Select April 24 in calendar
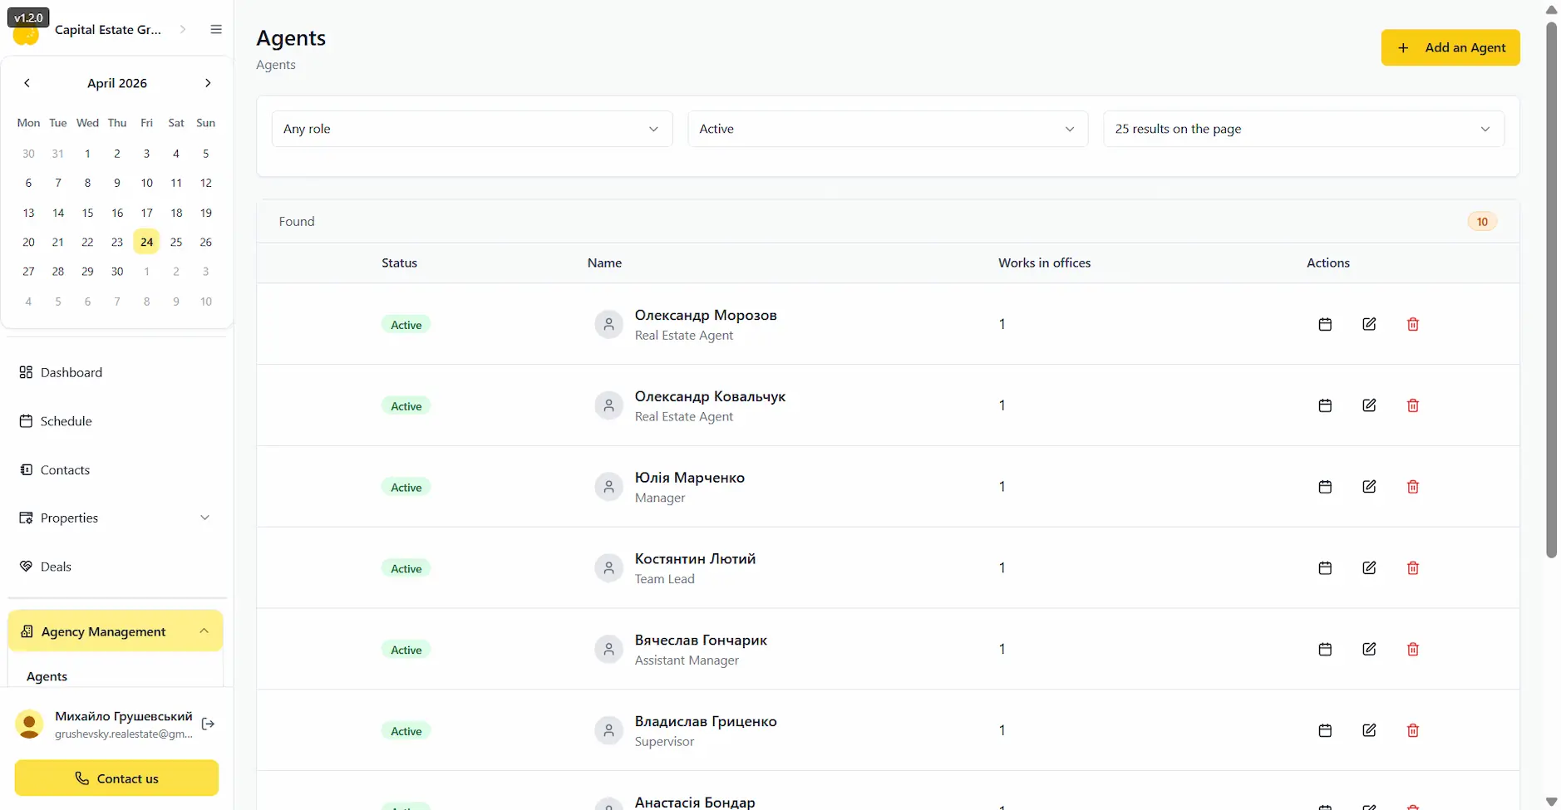 (x=146, y=242)
